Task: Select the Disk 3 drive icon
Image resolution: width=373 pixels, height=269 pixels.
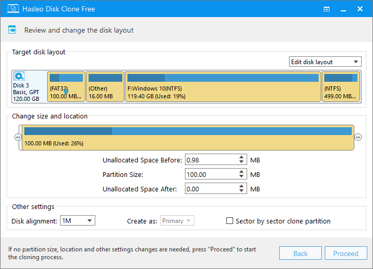Action: pyautogui.click(x=19, y=76)
